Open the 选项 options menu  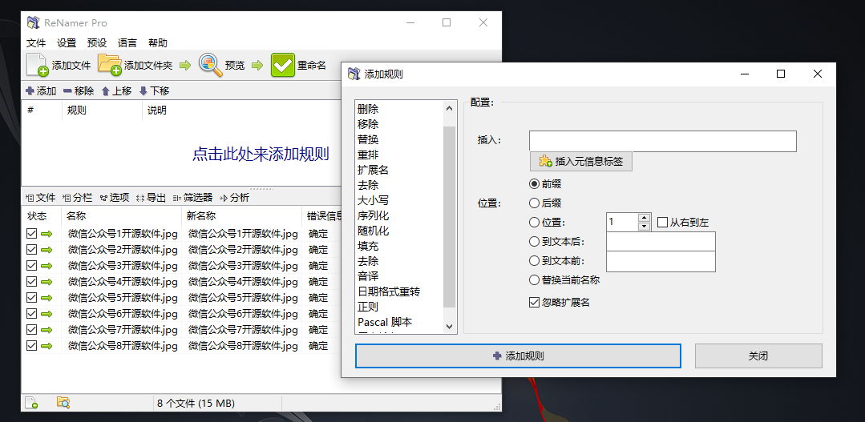click(114, 197)
